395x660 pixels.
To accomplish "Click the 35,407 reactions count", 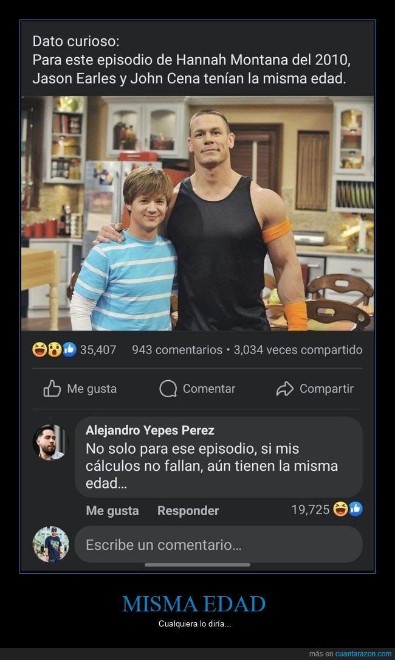I will [98, 350].
